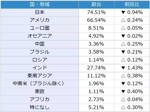This screenshot has width=150, height=112.
Task: Click the ユーロ圏 region cell
Action: [39, 28]
